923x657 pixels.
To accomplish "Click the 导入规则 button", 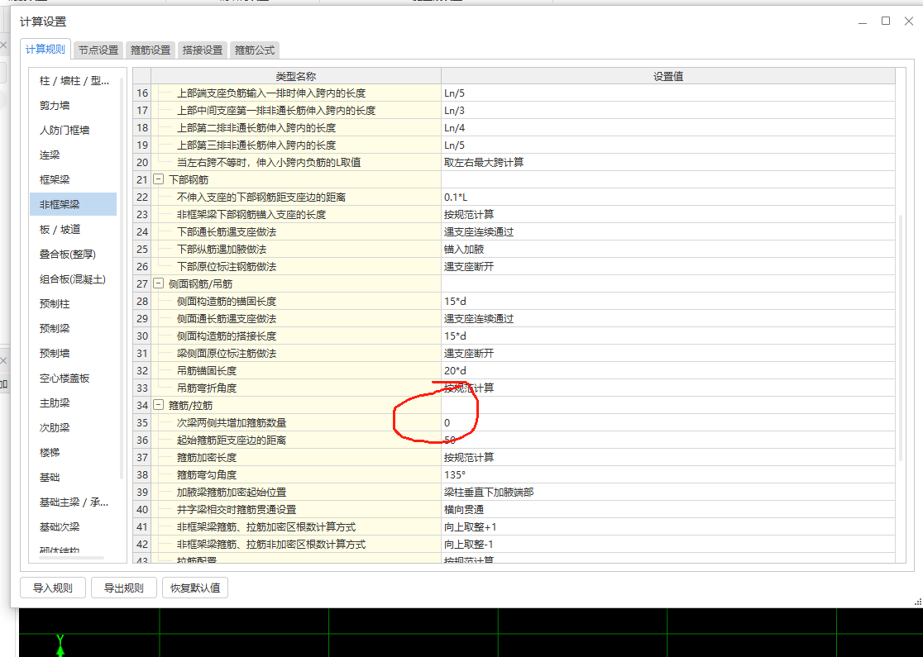I will tap(53, 588).
